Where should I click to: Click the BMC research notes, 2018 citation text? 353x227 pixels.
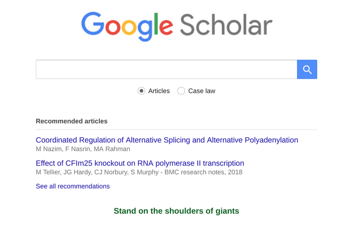[204, 173]
